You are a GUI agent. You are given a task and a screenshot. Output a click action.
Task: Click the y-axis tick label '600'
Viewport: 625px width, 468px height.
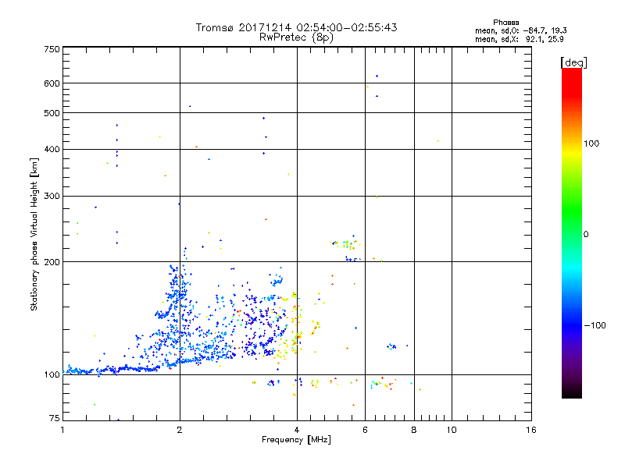click(52, 83)
